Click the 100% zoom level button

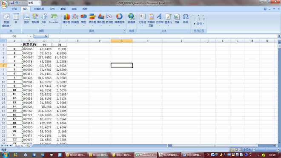point(247,149)
